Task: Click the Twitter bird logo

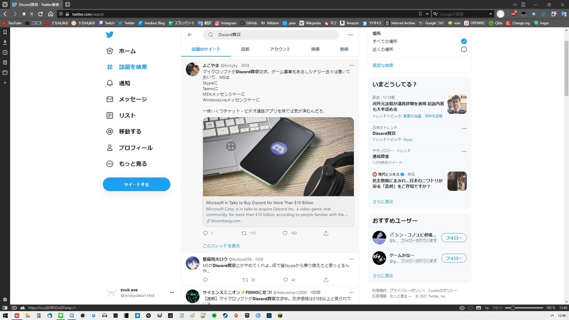Action: 110,35
